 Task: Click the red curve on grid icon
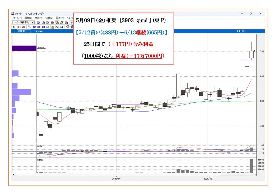pyautogui.click(x=57, y=27)
